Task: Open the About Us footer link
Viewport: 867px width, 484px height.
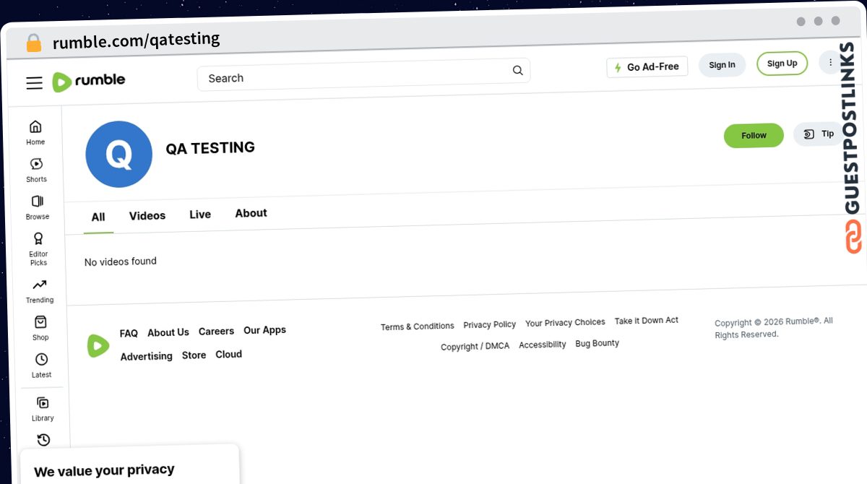Action: (168, 333)
